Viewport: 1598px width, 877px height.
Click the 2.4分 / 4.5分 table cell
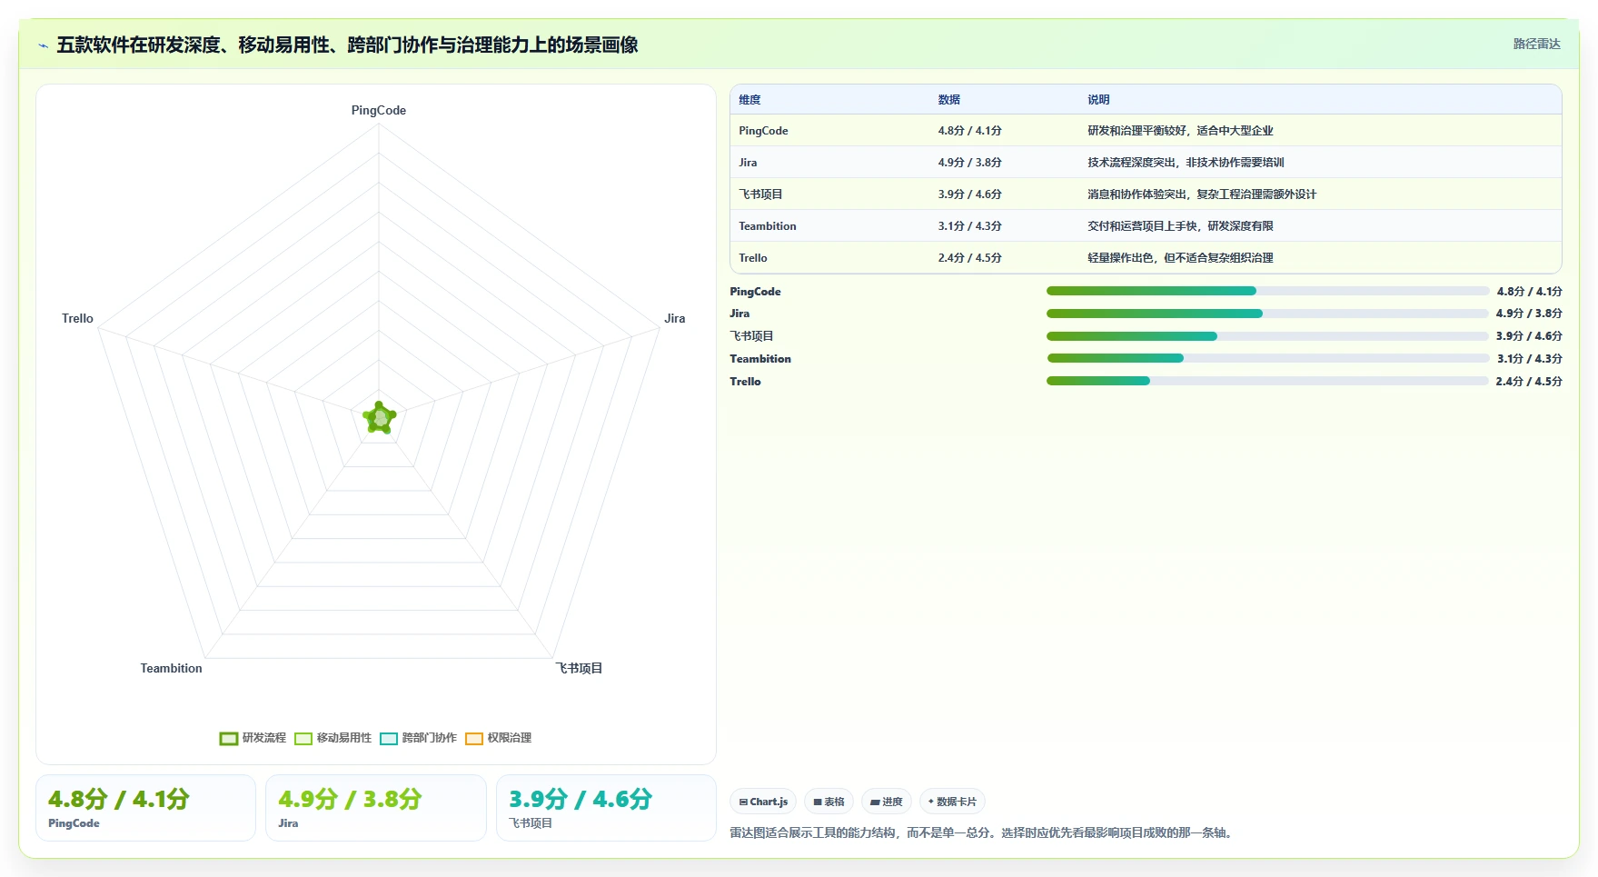(969, 258)
